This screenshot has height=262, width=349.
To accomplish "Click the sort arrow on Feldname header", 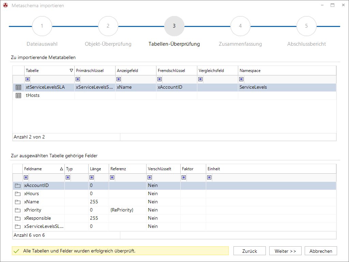I will tap(61, 169).
